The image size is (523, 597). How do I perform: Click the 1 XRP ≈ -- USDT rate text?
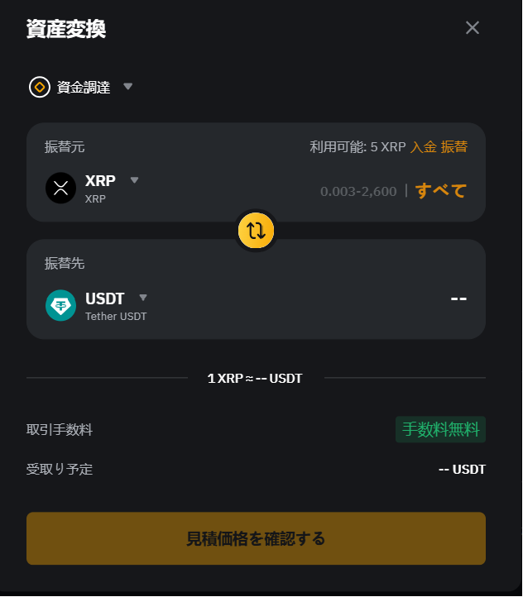point(256,379)
